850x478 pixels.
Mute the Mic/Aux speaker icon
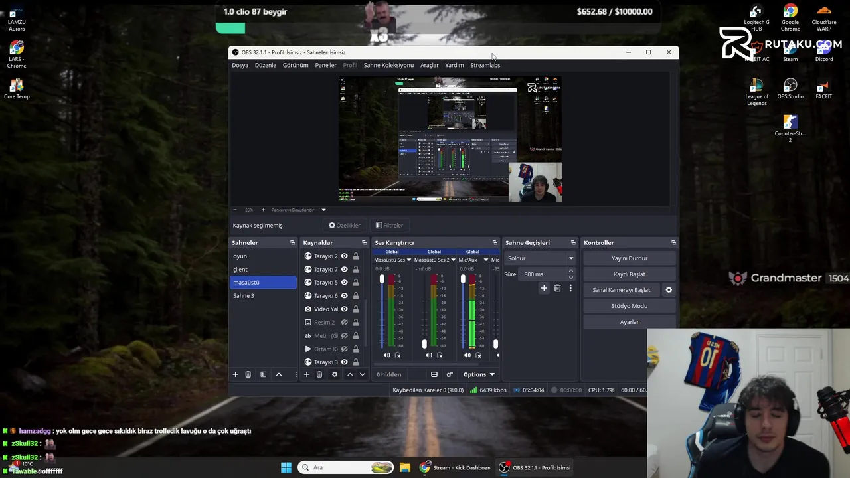click(467, 355)
